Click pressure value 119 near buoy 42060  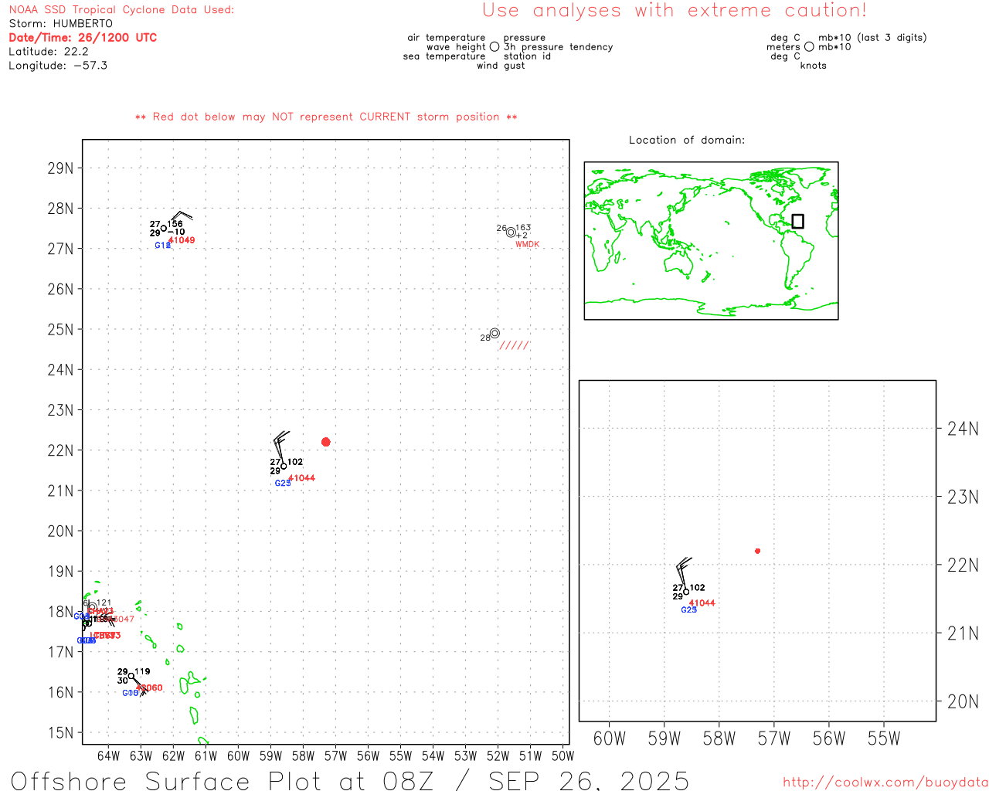click(142, 672)
